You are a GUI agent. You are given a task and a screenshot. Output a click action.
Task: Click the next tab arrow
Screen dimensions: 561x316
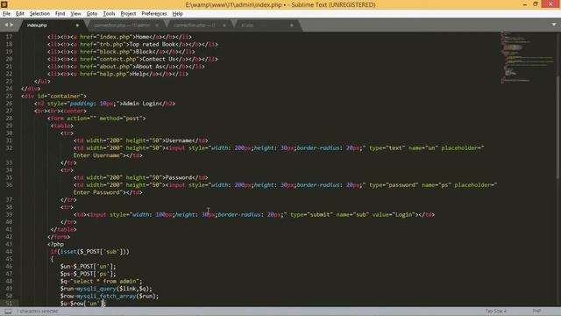coord(11,25)
